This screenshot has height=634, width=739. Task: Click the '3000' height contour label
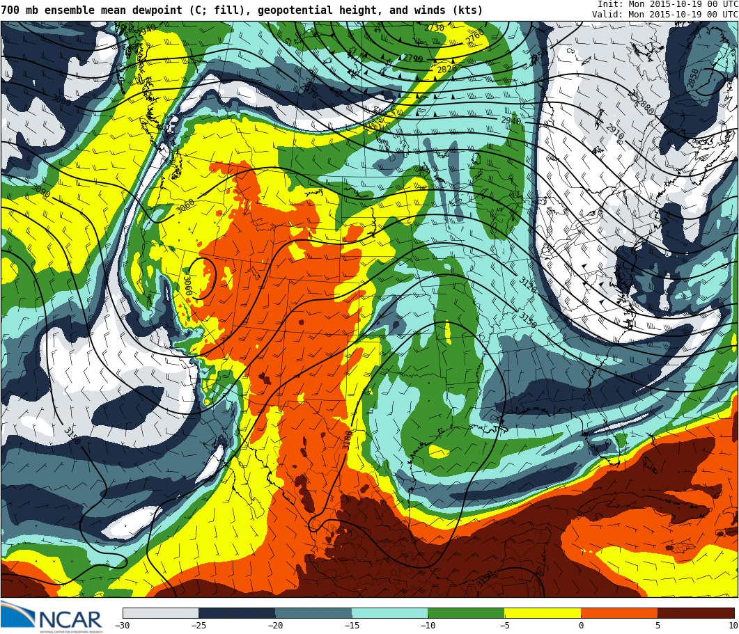61,100
